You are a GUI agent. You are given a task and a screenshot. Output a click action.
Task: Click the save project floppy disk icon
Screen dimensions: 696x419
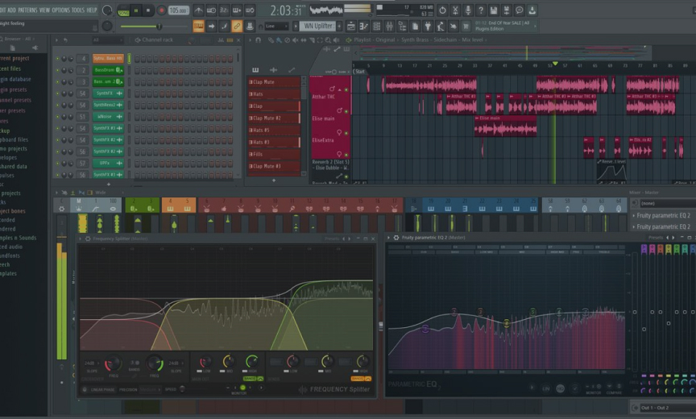tap(493, 10)
